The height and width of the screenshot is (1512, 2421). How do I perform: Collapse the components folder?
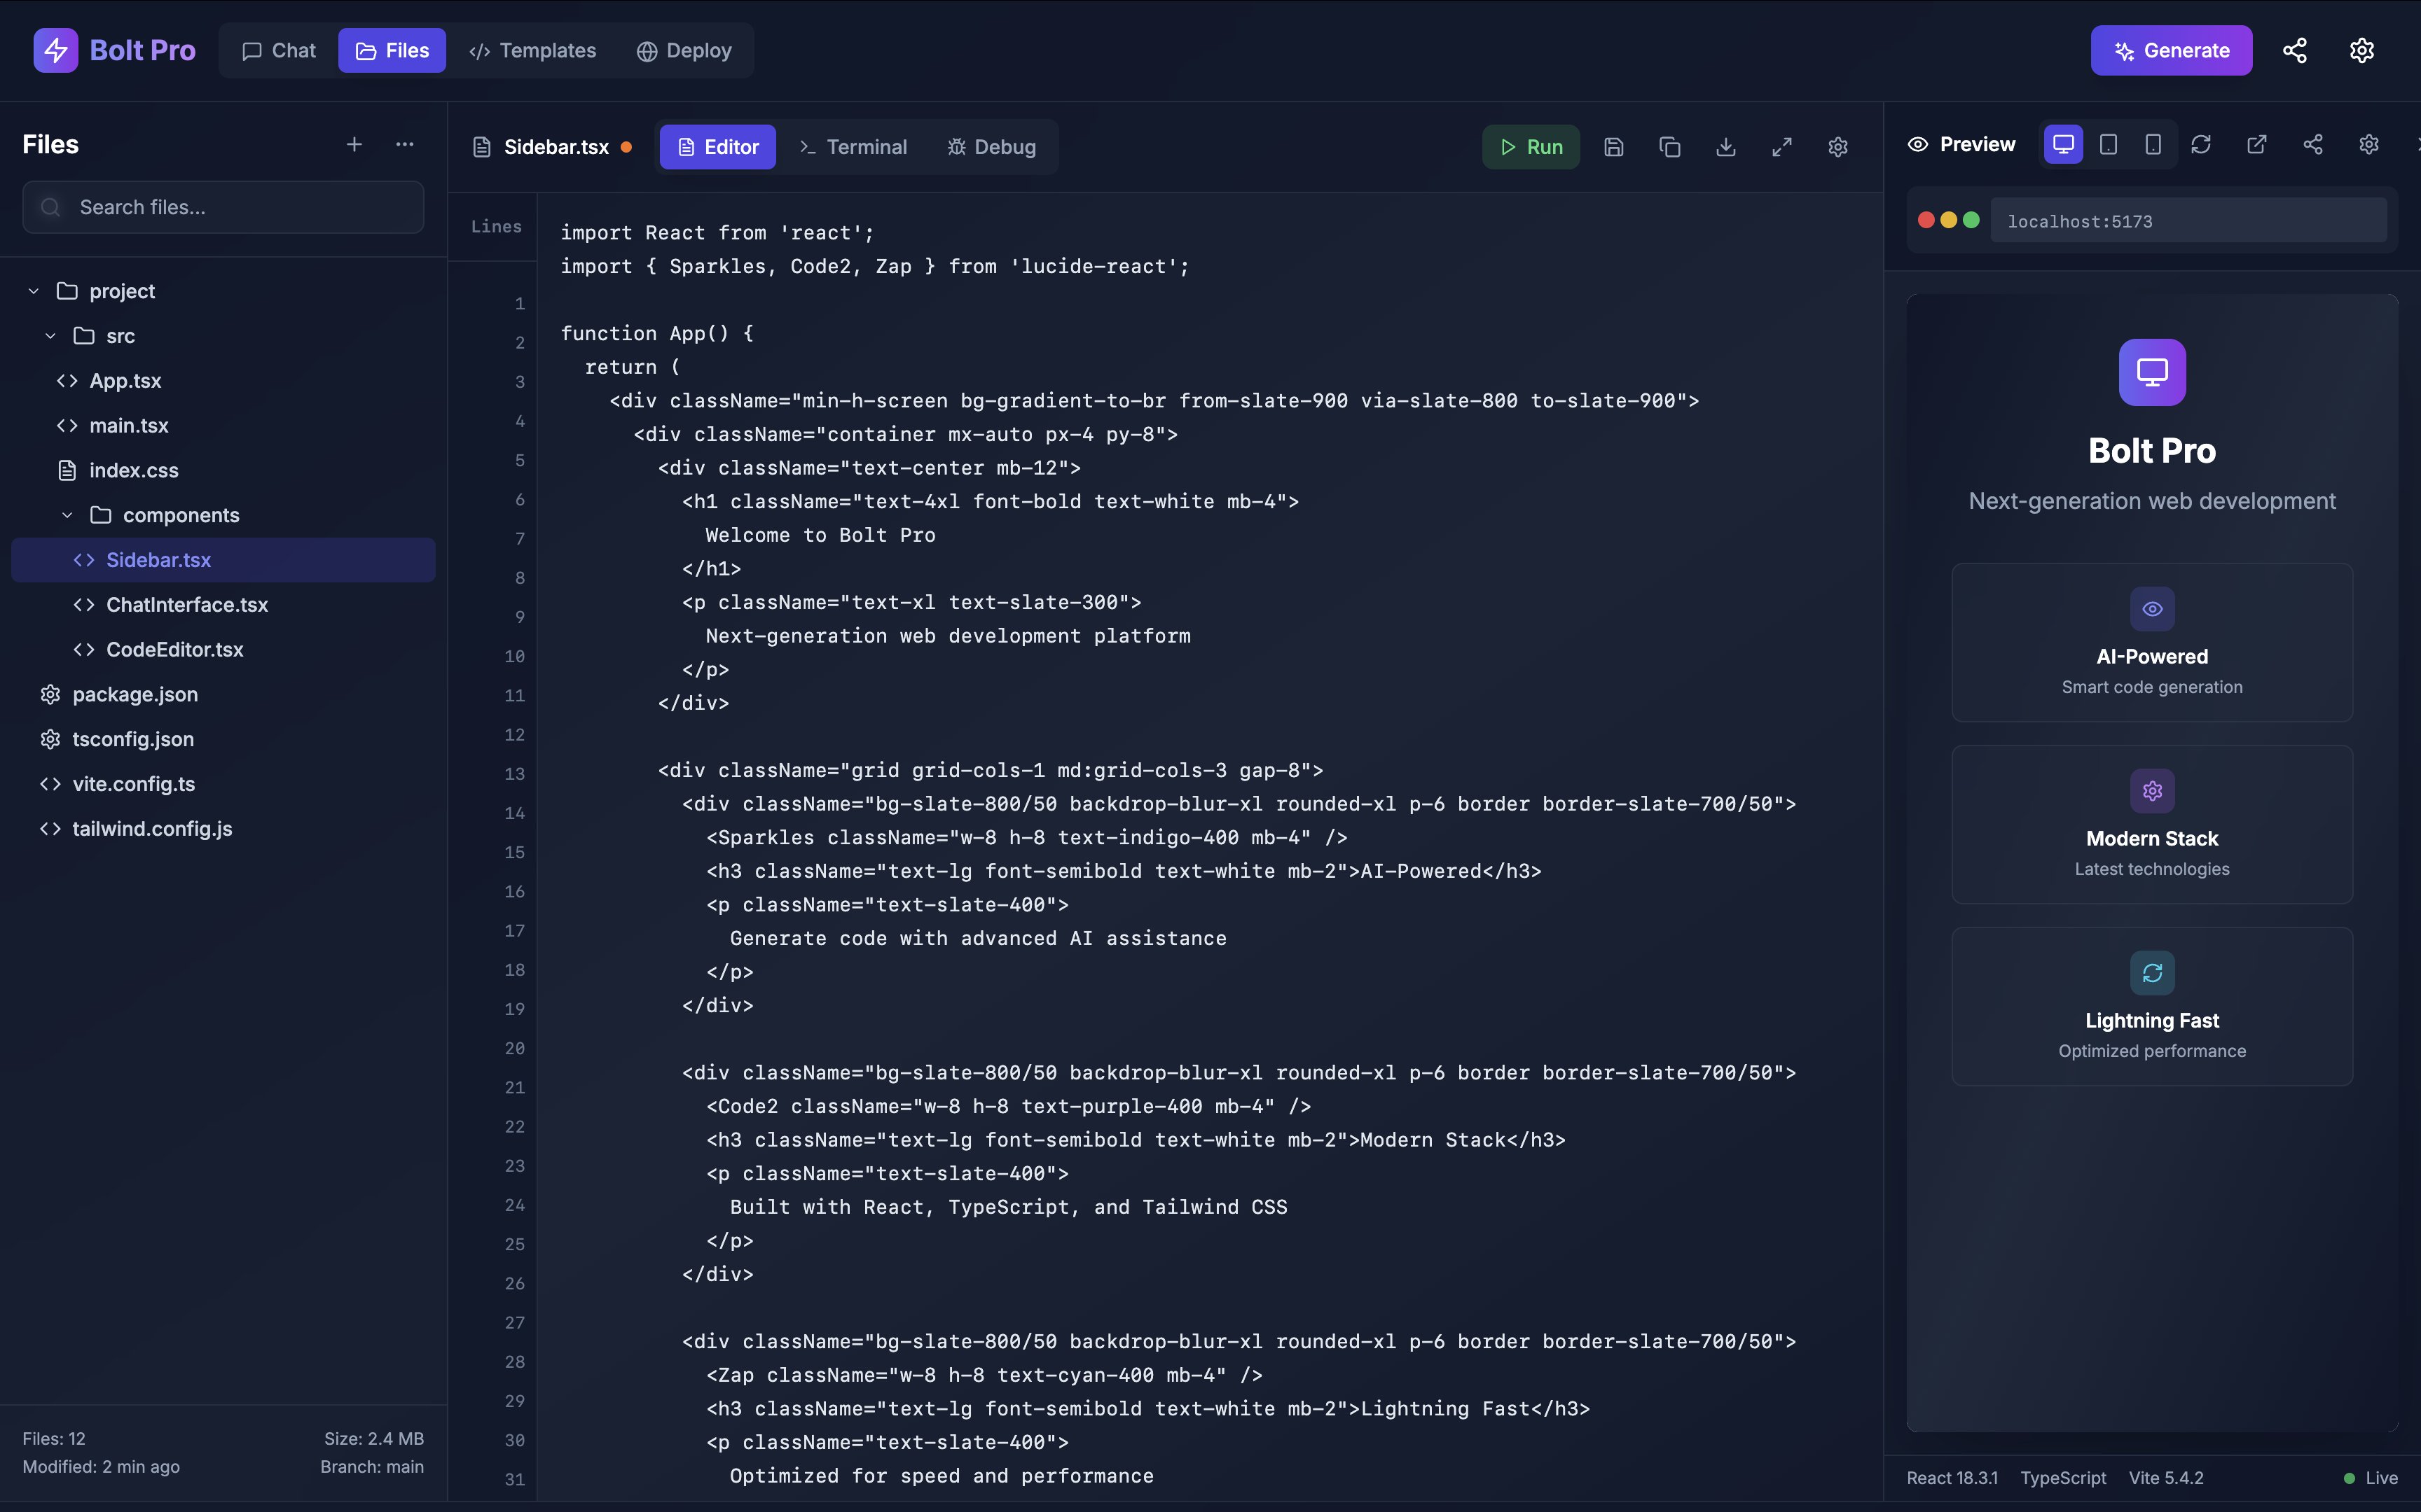(66, 515)
